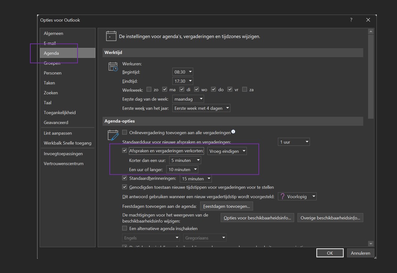The width and height of the screenshot is (397, 273).
Task: Open the Vroeg eindigen dropdown
Action: tap(227, 151)
